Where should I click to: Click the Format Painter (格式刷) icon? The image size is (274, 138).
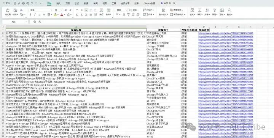pos(8,10)
